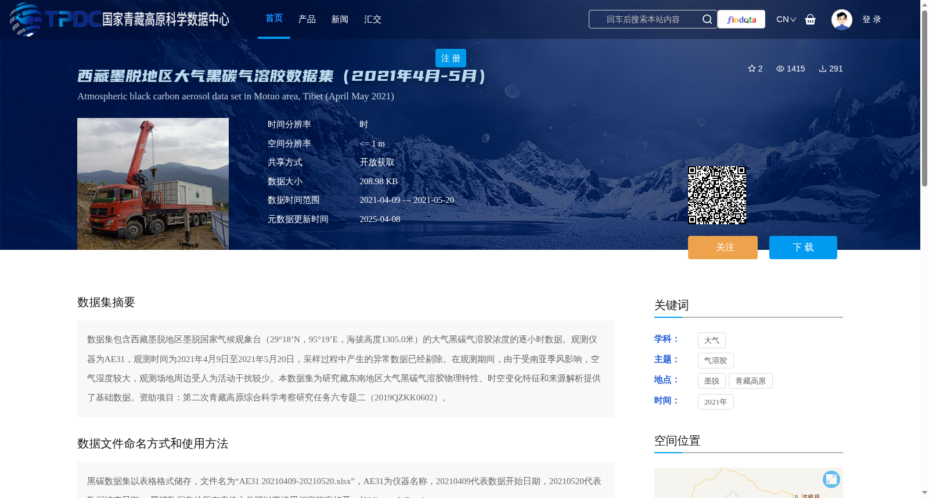Click the 空间位置 panel heading

point(678,440)
